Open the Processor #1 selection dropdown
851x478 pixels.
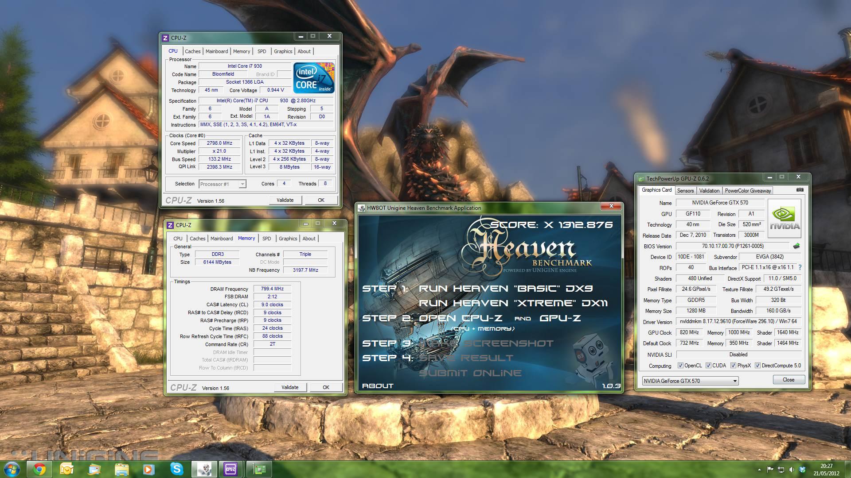(x=222, y=184)
